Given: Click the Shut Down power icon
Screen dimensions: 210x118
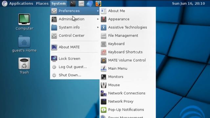Looking at the screenshot, I should (54, 75).
